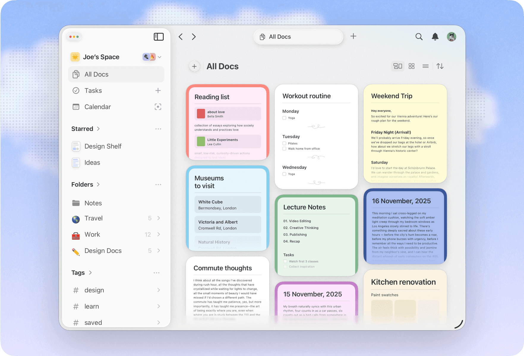Tick Walk home from office checkbox
The image size is (524, 356).
[284, 149]
